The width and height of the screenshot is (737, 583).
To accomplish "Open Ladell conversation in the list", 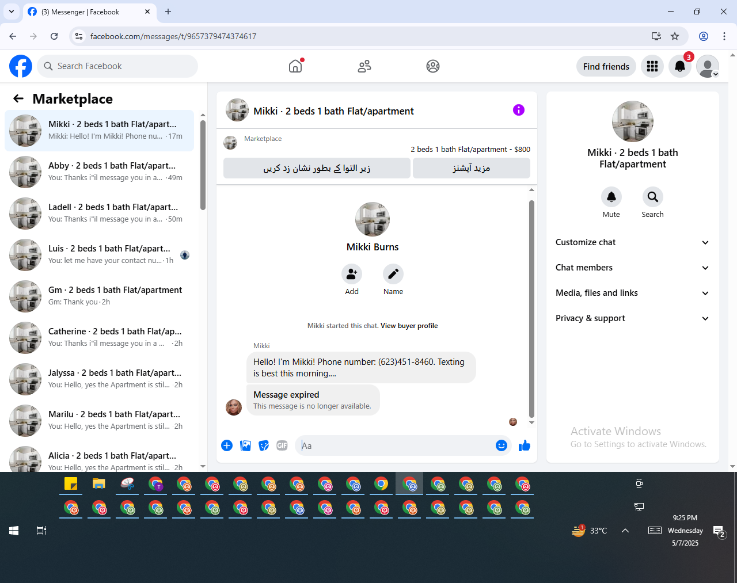I will point(100,214).
